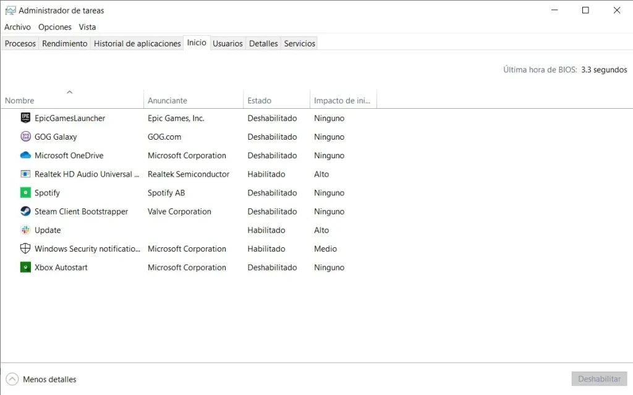Viewport: 633px width, 395px height.
Task: Select the Windows Security notification entry
Action: coord(88,248)
